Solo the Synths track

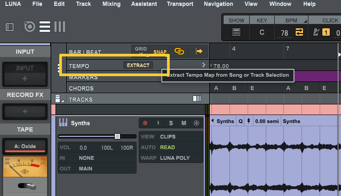(171, 123)
